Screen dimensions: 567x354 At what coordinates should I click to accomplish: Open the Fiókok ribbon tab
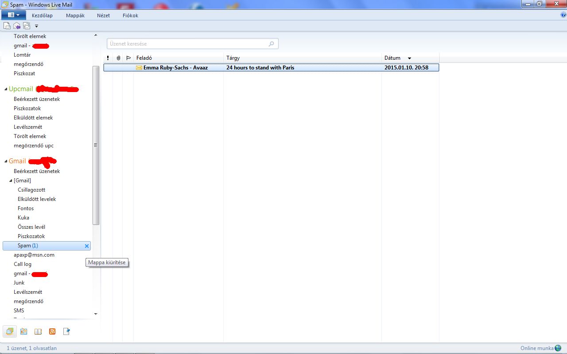tap(130, 15)
